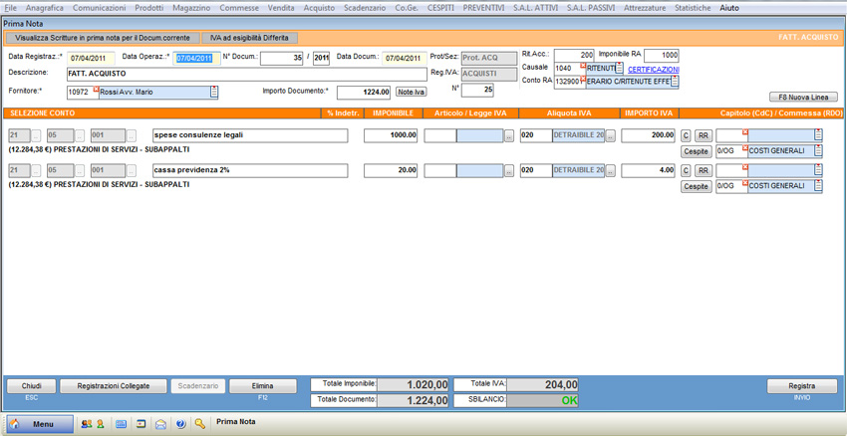Click Cespite button on first line
Viewport: 847px width, 436px height.
[696, 151]
